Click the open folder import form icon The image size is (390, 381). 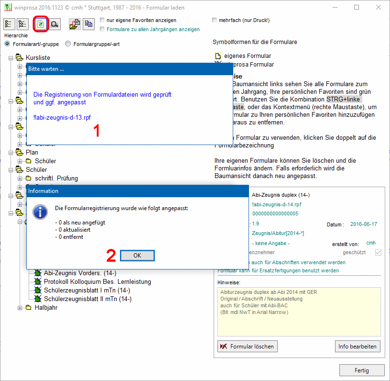[x=75, y=24]
